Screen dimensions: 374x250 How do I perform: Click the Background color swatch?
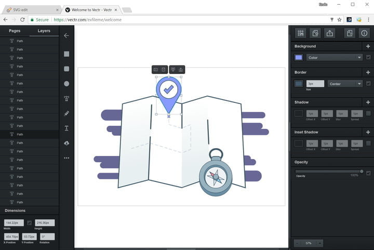coord(299,58)
